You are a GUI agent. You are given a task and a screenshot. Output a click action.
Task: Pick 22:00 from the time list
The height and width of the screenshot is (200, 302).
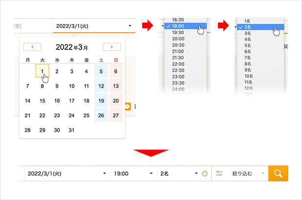point(178,64)
